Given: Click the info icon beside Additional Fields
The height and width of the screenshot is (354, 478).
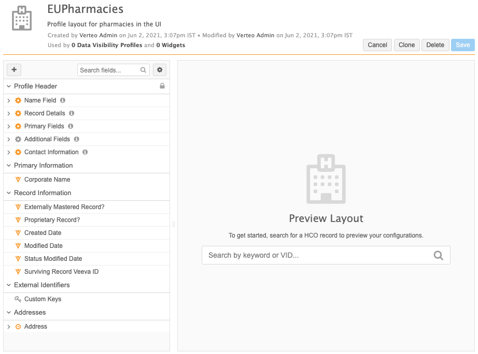Looking at the screenshot, I should pos(76,139).
